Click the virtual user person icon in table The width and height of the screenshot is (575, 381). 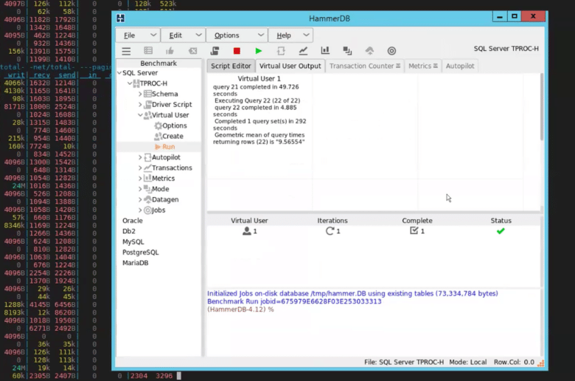(x=247, y=231)
